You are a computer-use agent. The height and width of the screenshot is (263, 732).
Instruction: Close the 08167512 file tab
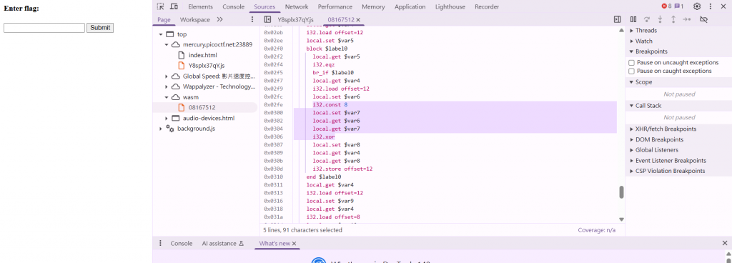point(358,19)
